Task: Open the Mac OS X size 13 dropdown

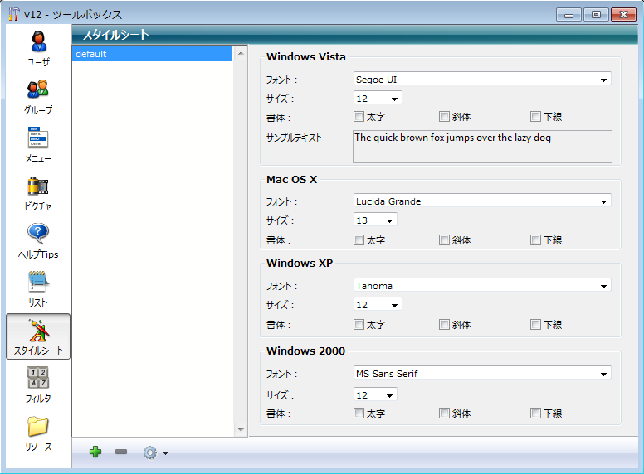Action: click(375, 220)
